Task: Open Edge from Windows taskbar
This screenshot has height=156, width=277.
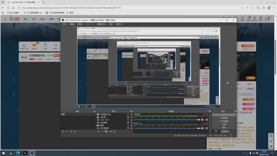Action: point(18,153)
